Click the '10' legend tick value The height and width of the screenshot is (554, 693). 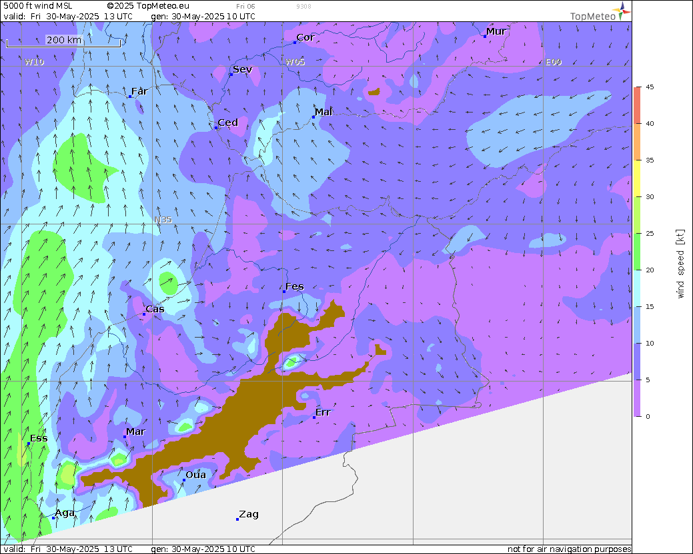tap(650, 344)
